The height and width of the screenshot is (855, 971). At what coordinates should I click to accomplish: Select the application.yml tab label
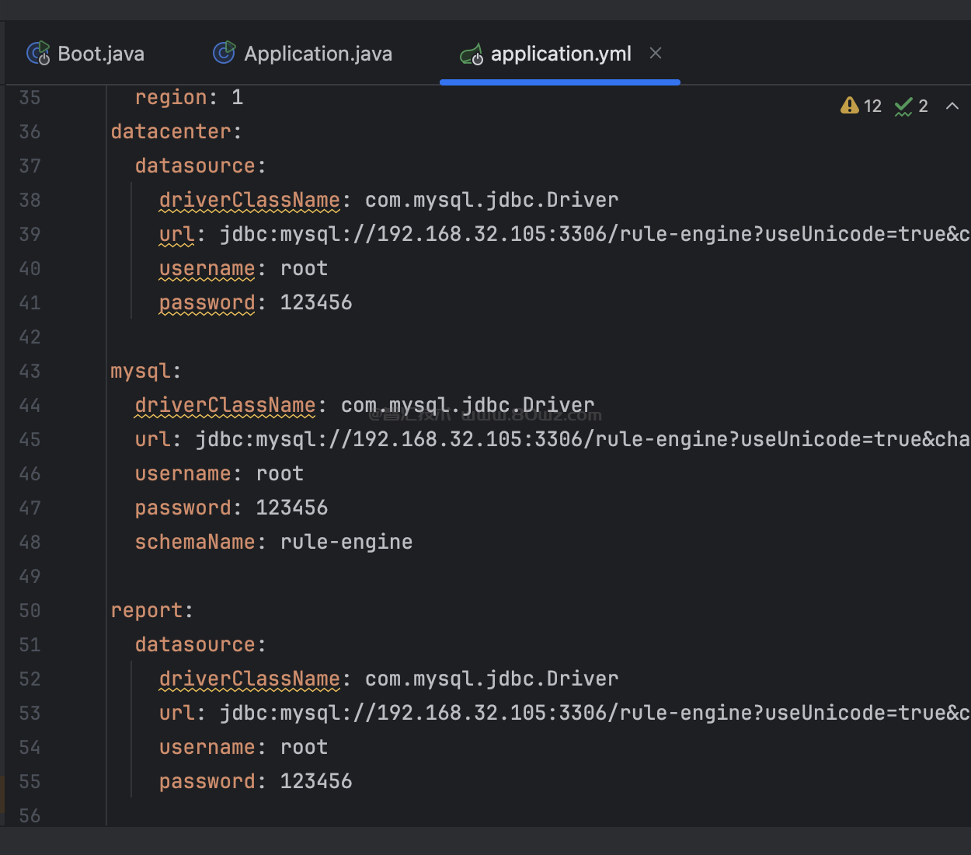(560, 54)
